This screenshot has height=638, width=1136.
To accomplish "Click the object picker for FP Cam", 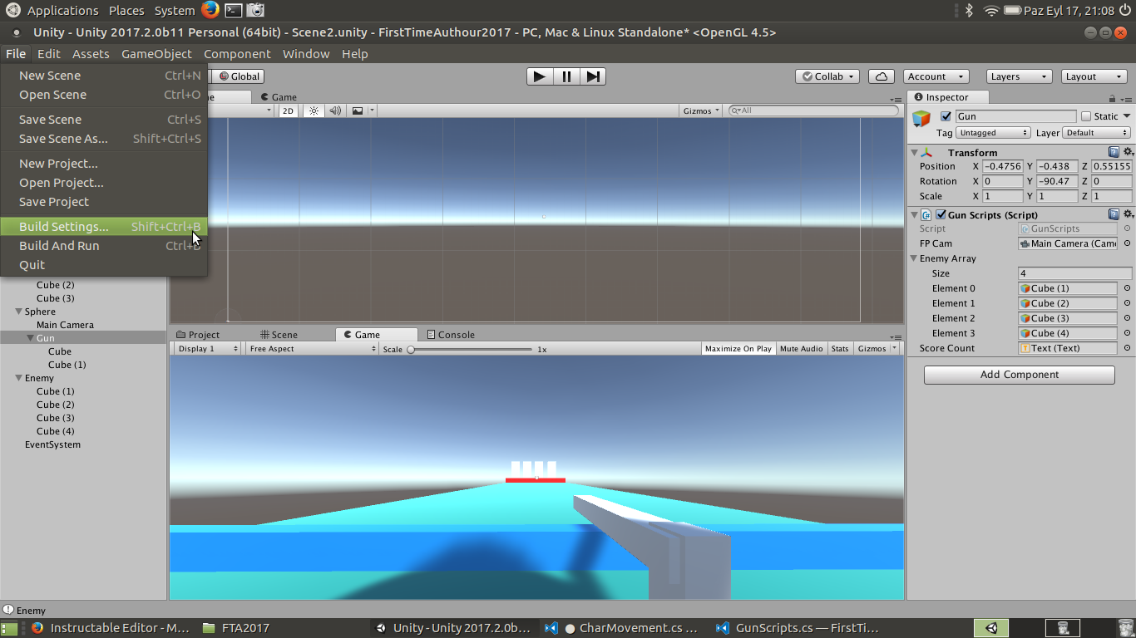I will tap(1127, 243).
